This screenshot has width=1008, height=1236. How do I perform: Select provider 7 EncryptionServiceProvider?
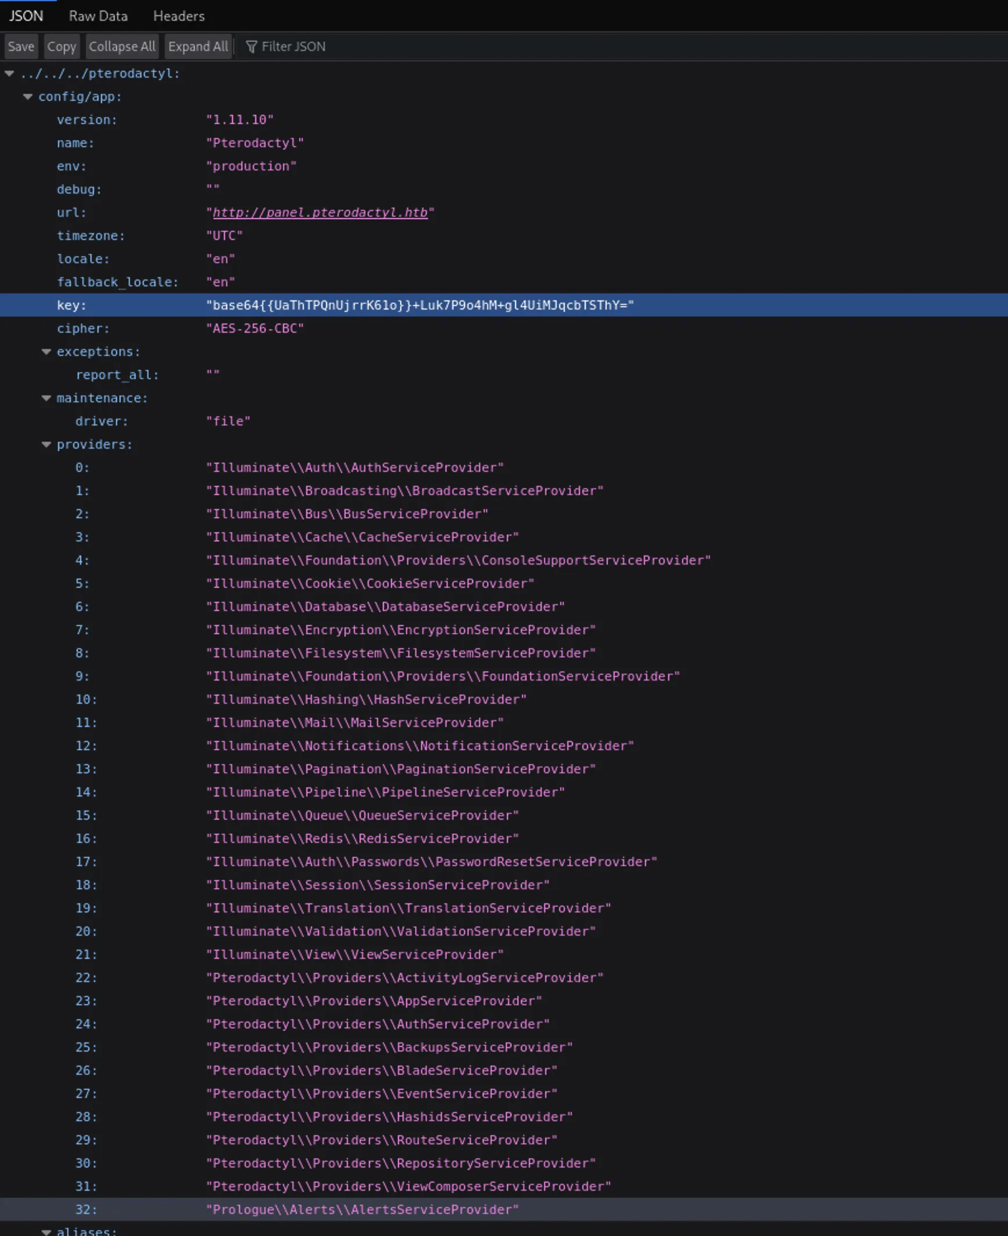pos(504,630)
